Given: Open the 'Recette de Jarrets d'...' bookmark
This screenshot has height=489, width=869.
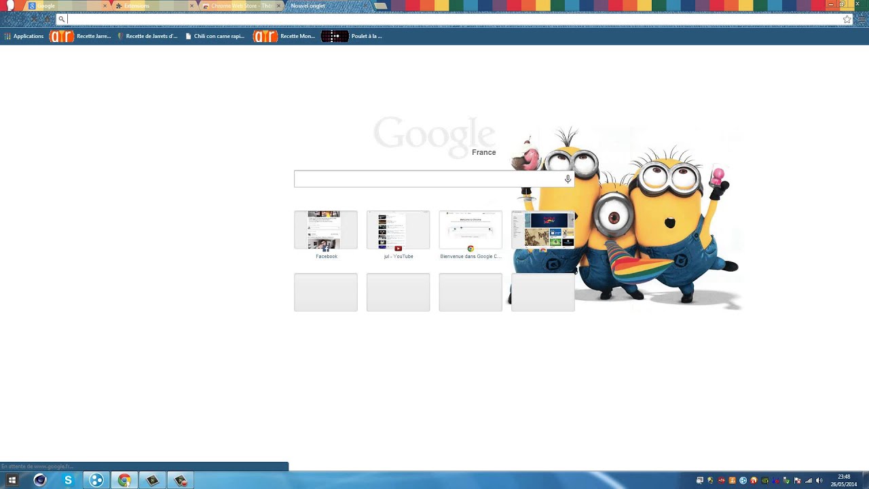Looking at the screenshot, I should point(147,36).
